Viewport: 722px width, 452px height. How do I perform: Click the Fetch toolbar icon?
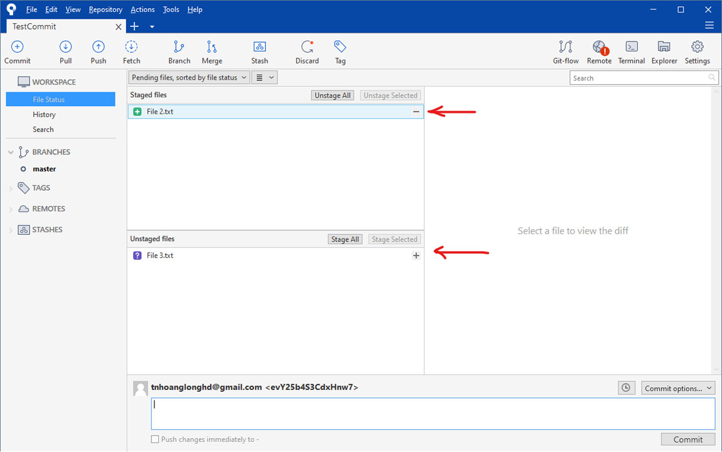[131, 47]
